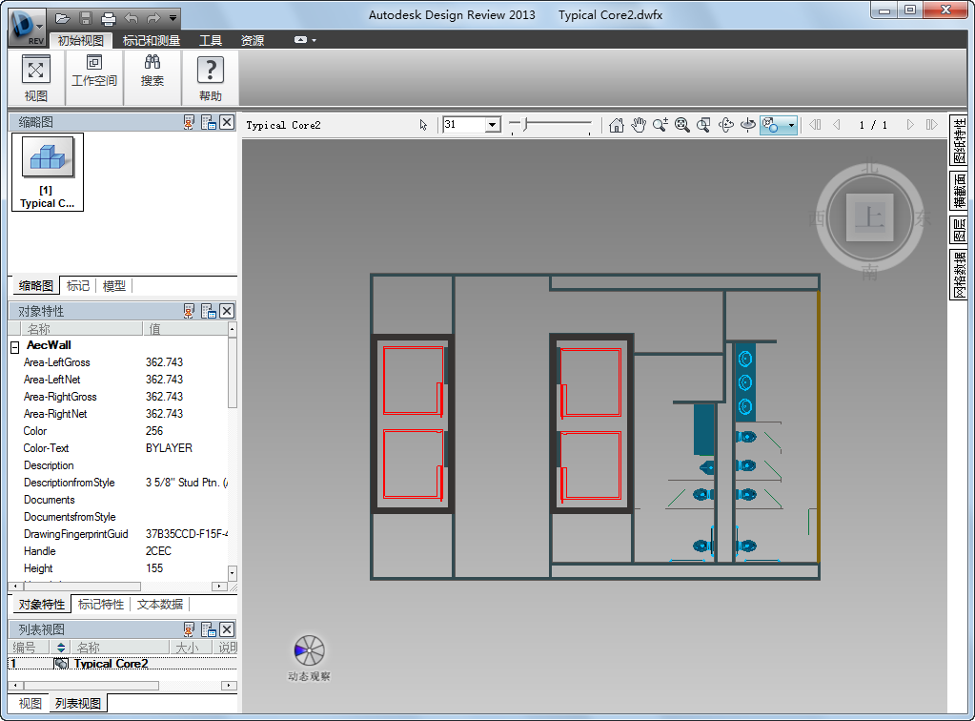Click the 值 column header in properties

[185, 328]
